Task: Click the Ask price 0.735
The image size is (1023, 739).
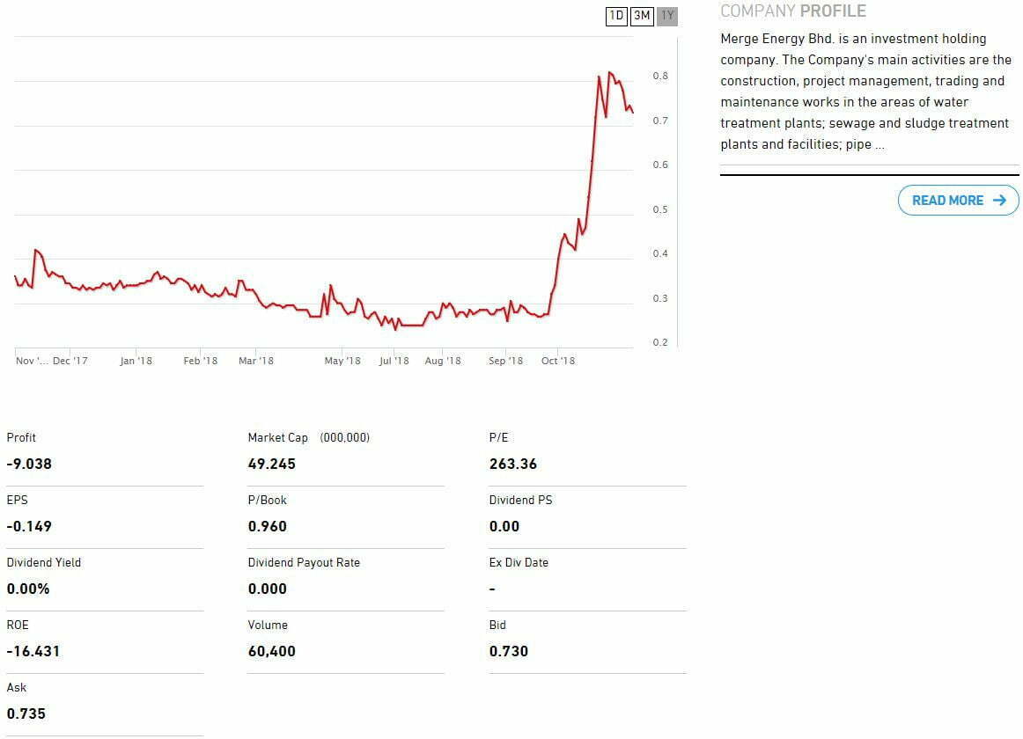Action: tap(26, 713)
